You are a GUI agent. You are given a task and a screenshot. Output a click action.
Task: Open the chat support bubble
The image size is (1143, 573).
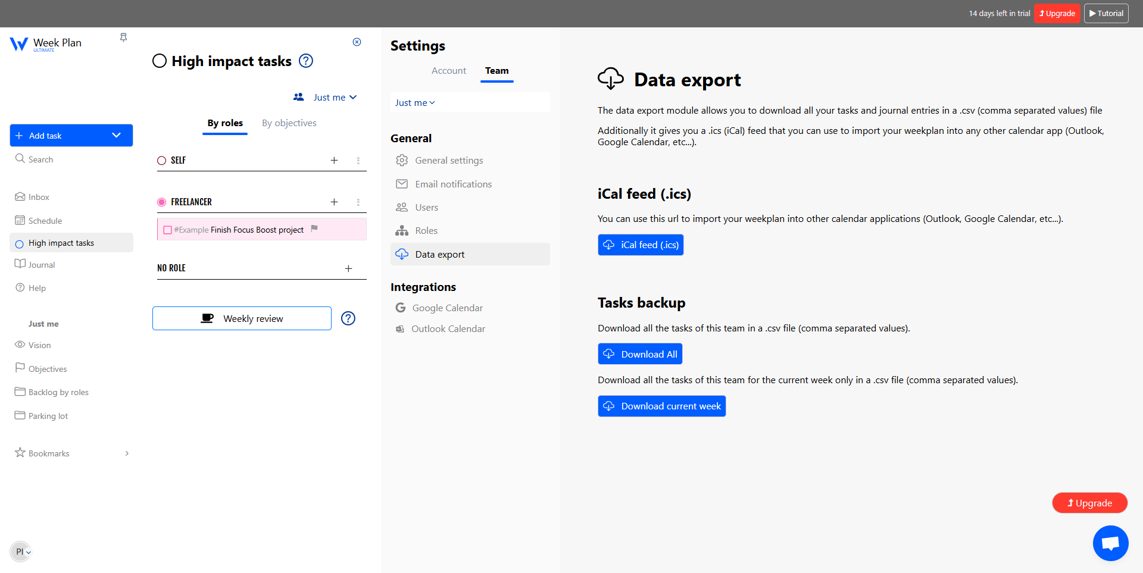(1110, 543)
